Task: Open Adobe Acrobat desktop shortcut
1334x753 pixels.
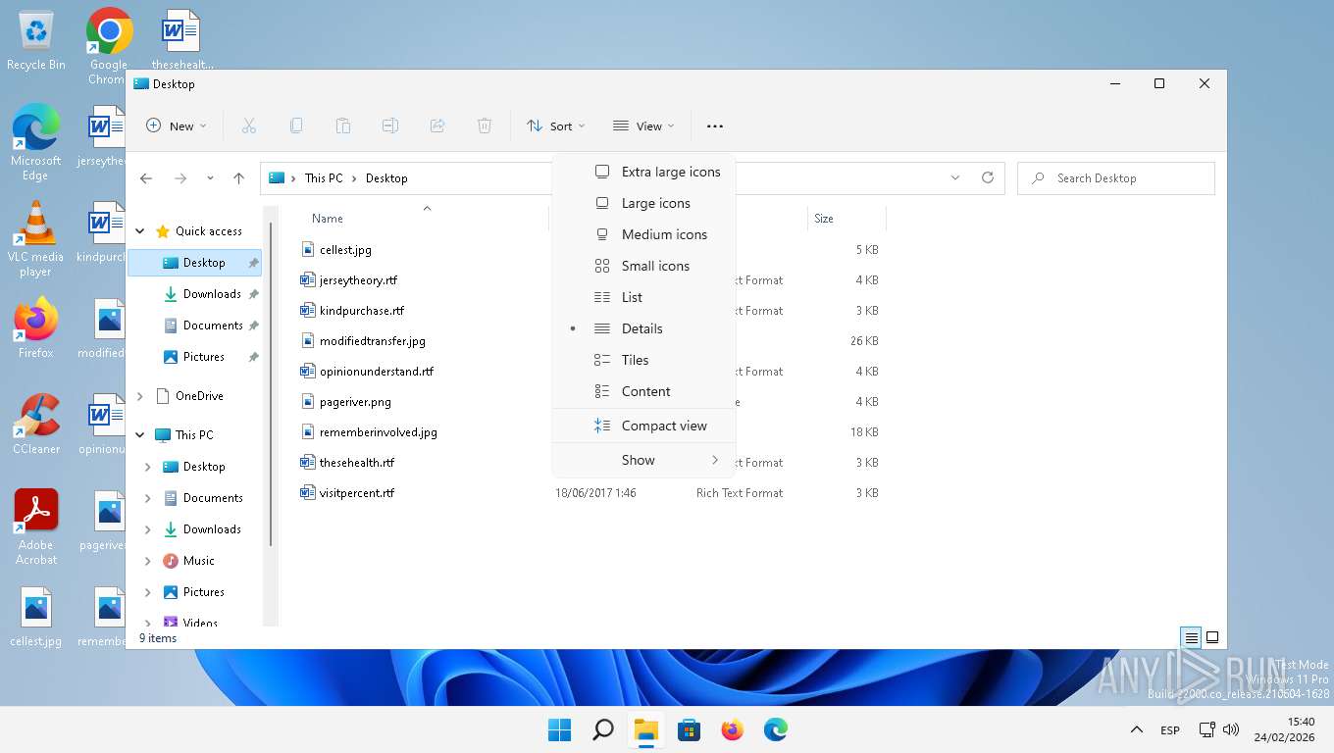Action: 36,527
